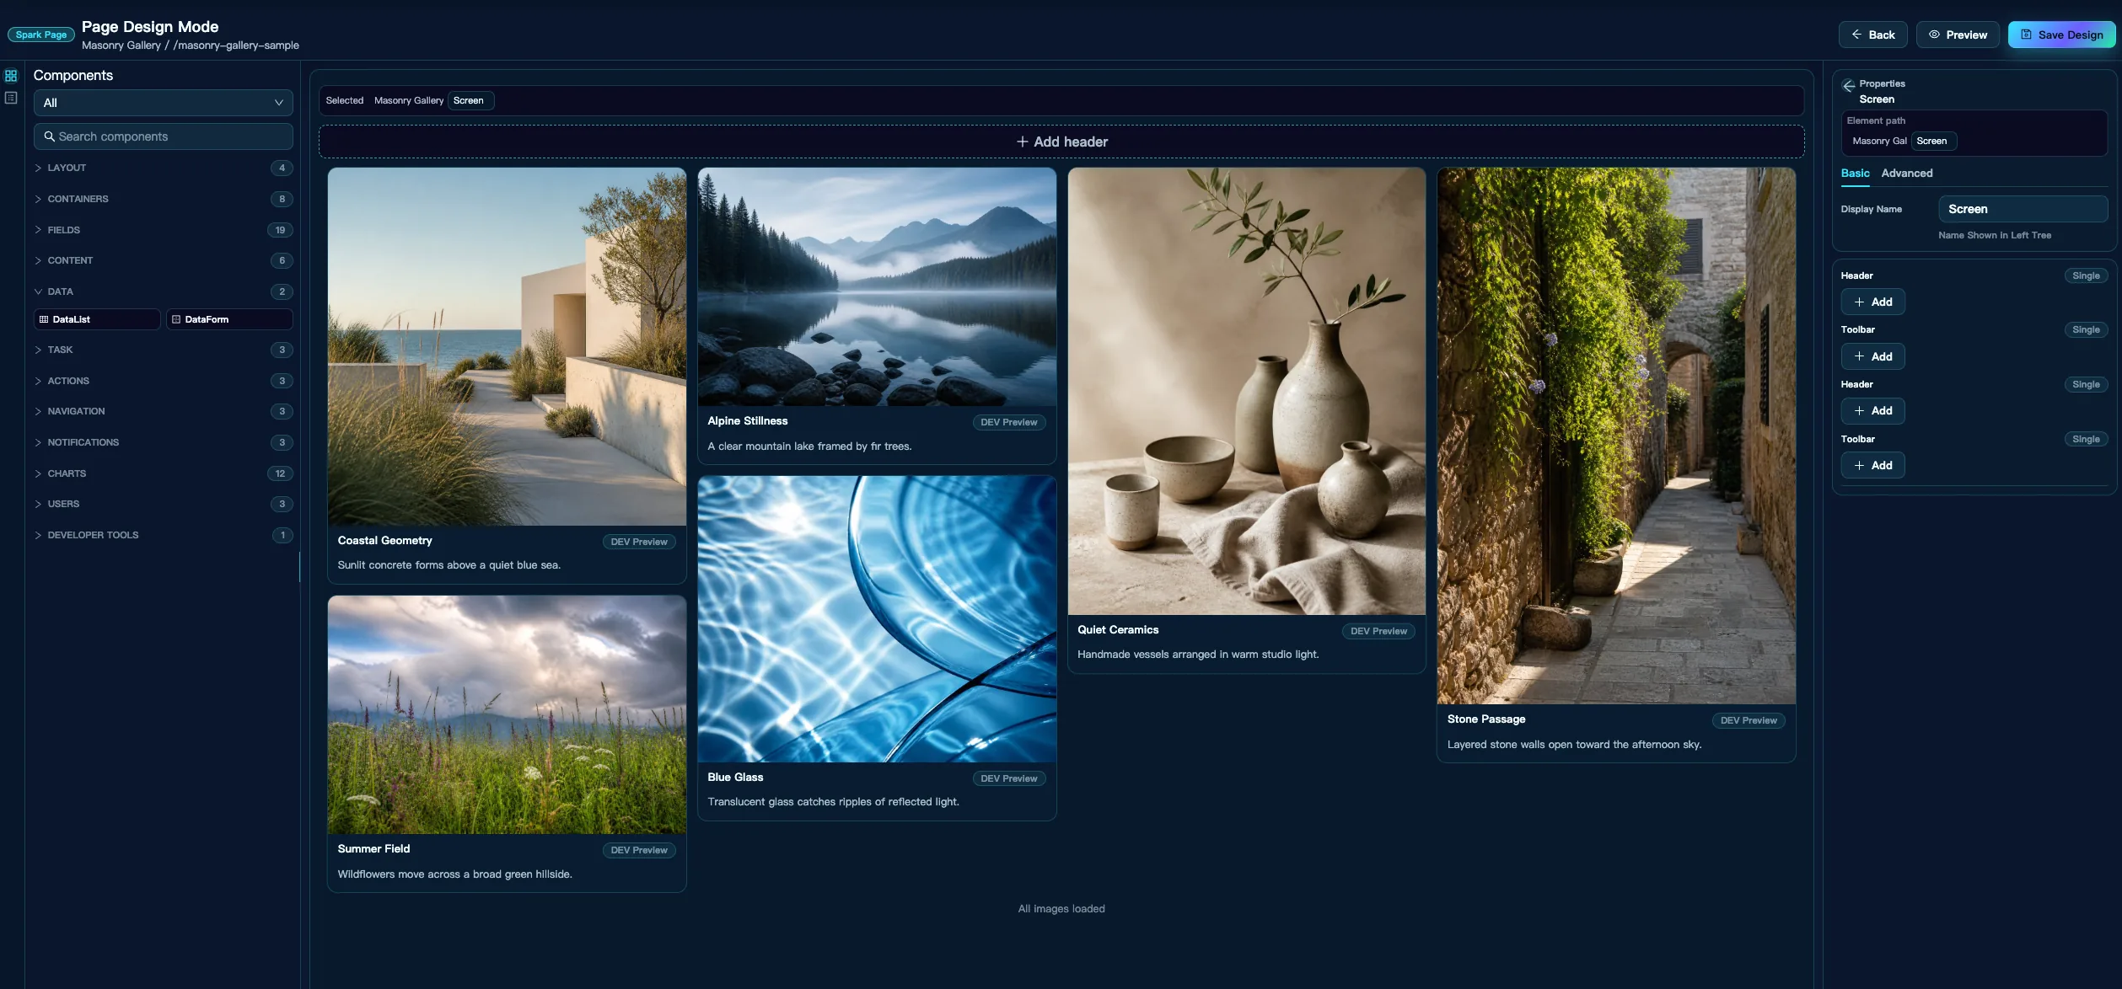This screenshot has height=989, width=2122.
Task: Expand the DEVELOPER TOOLS category
Action: 164,535
